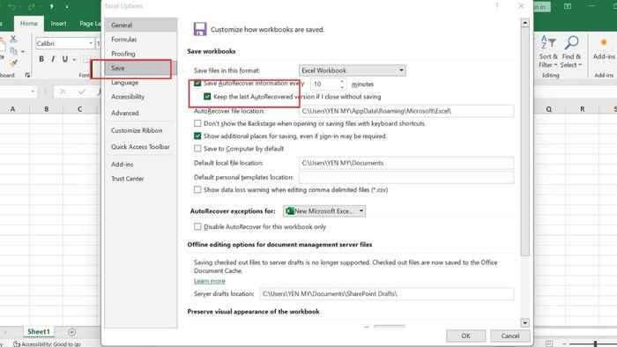Click the New sheet plus icon
Viewport: 617px width, 347px height.
pyautogui.click(x=71, y=332)
